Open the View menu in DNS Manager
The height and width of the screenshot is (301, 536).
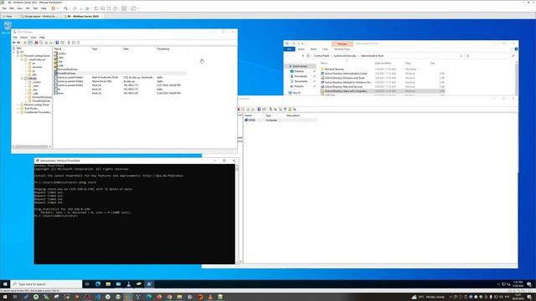[33, 37]
